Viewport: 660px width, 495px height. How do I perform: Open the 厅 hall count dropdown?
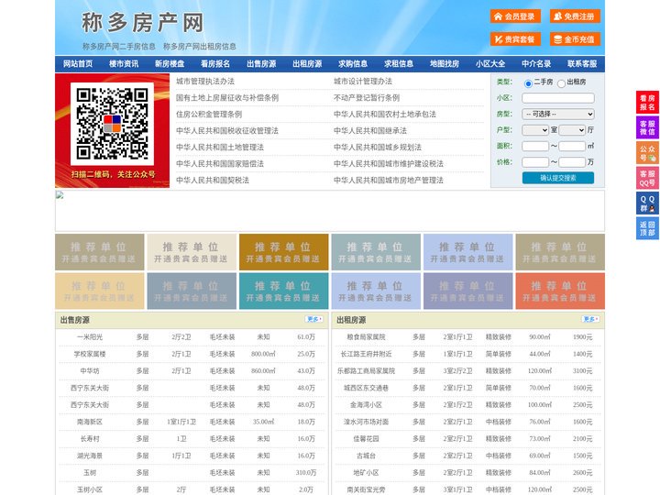pos(572,130)
